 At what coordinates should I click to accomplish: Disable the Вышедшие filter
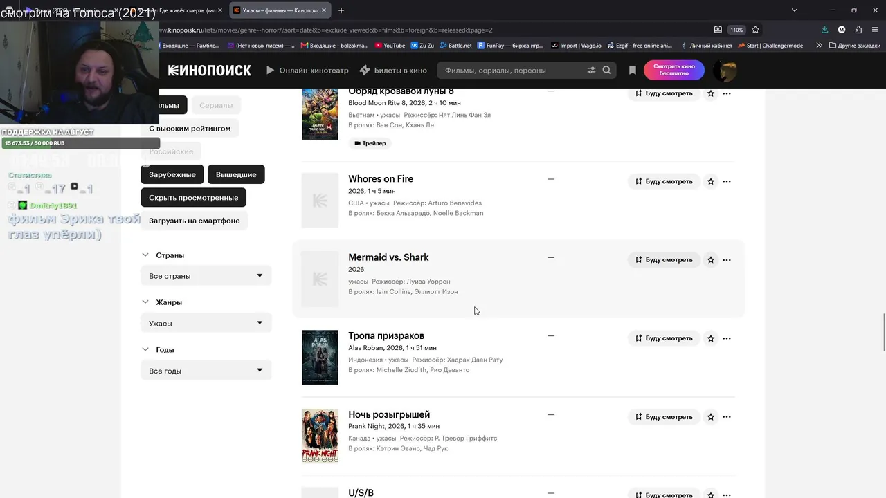click(x=236, y=174)
